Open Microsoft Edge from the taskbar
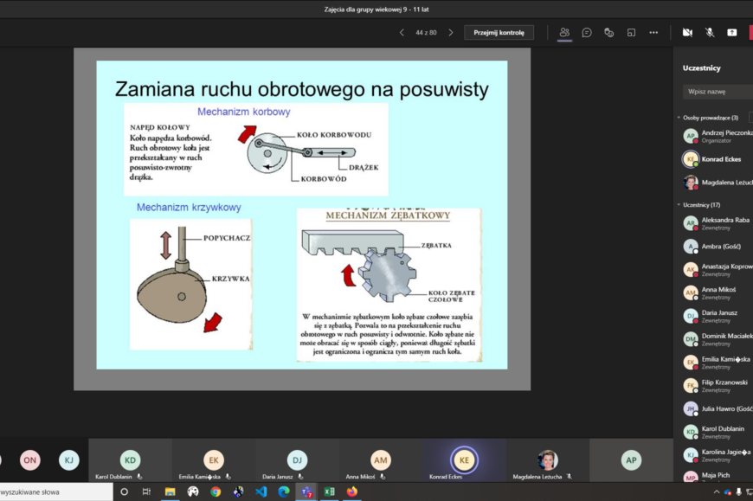Screen dimensions: 753x501 [284, 491]
